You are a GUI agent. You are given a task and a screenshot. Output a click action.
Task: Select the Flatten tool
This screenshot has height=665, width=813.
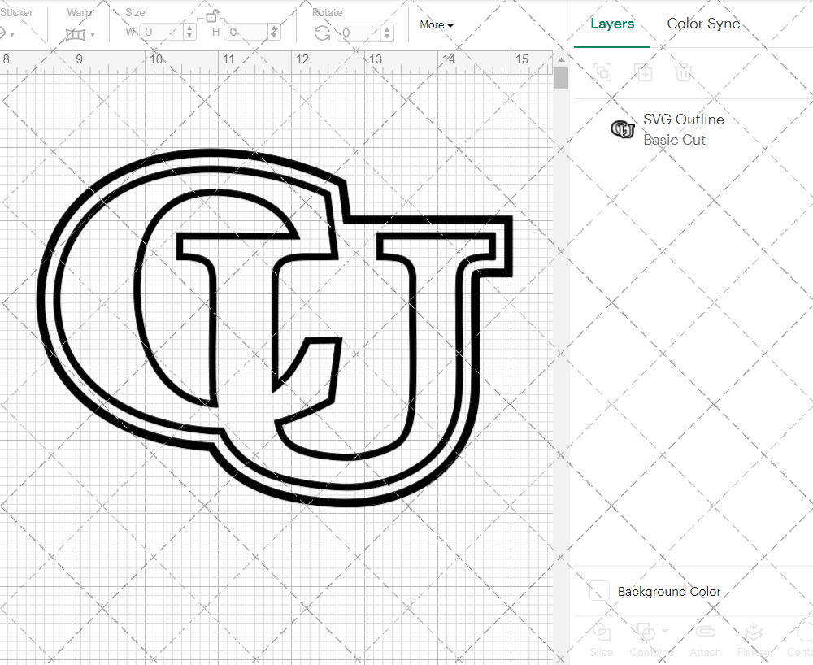point(754,632)
